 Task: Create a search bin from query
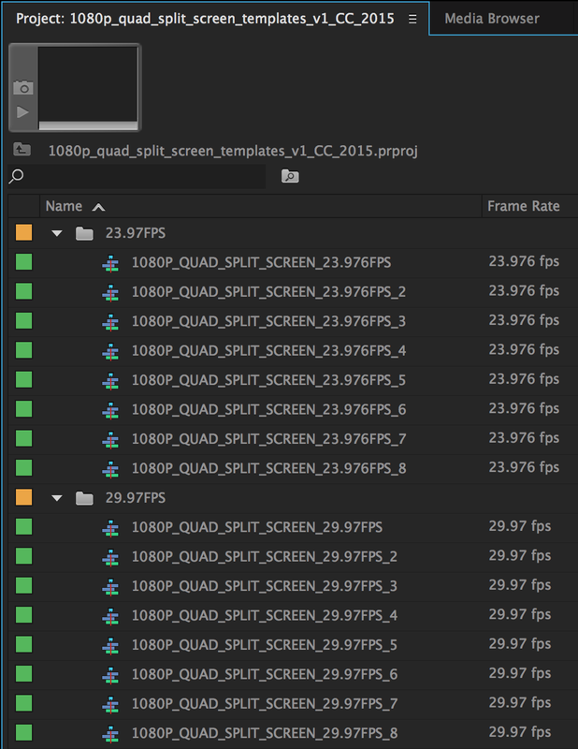[290, 176]
